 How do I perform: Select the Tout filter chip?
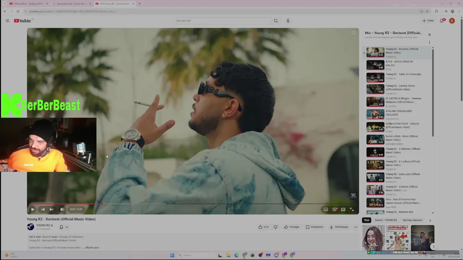[x=367, y=220]
